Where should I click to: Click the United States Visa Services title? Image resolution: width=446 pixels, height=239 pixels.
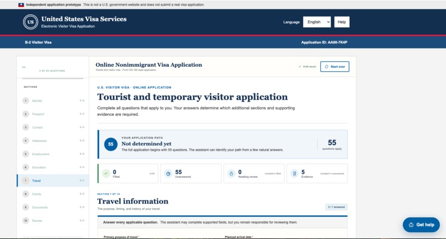[84, 19]
